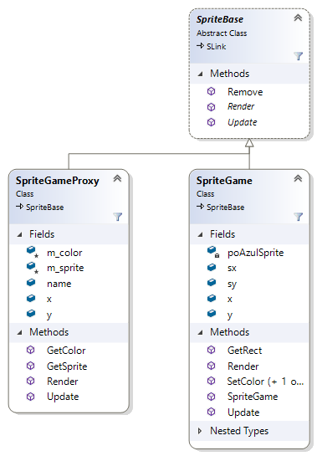
Task: Select Render method name in SpriteGameProxy
Action: pos(63,382)
